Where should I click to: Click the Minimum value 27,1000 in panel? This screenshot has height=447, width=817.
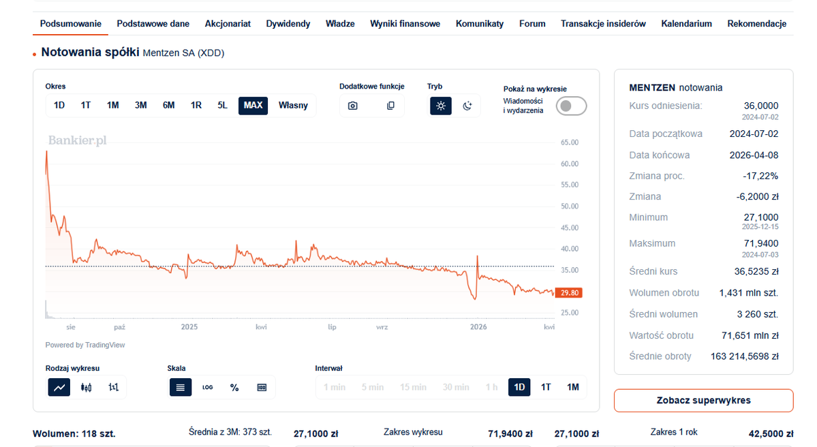(x=761, y=217)
